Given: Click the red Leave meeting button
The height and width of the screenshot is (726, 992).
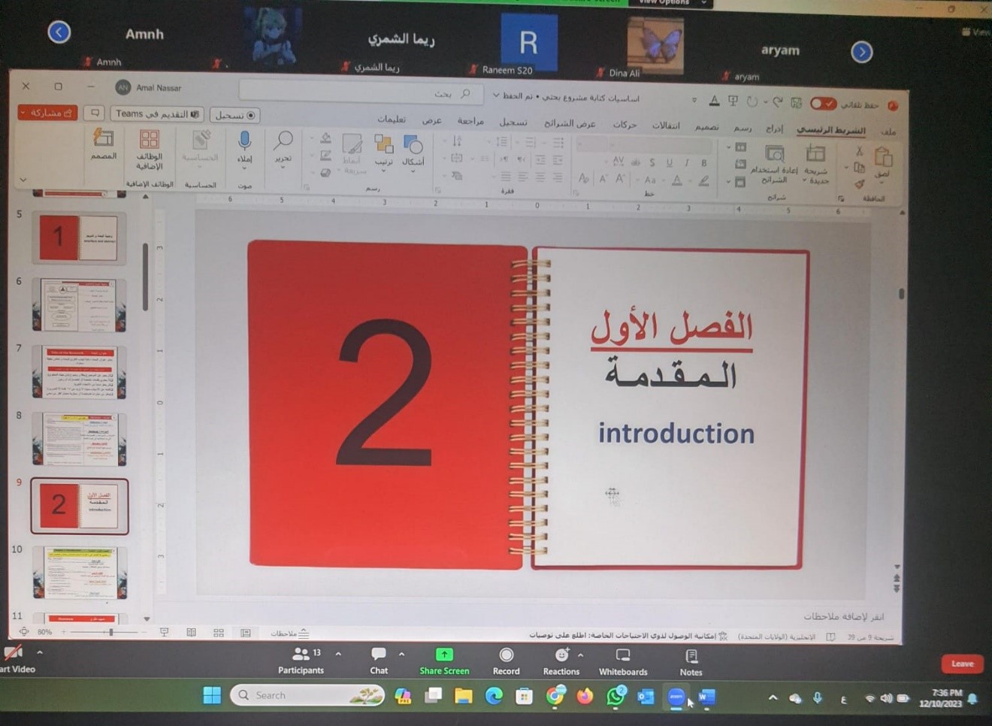Looking at the screenshot, I should click(962, 664).
